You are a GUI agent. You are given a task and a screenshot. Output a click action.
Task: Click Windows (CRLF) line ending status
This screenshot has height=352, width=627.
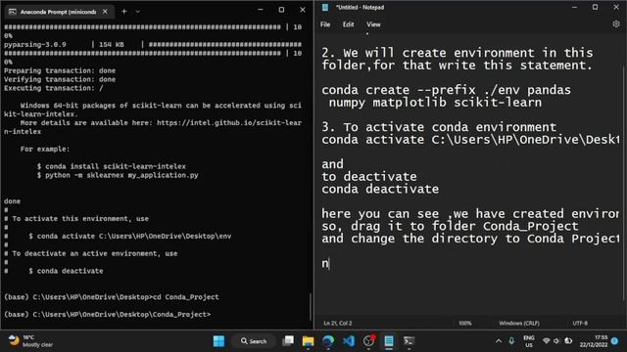point(519,324)
